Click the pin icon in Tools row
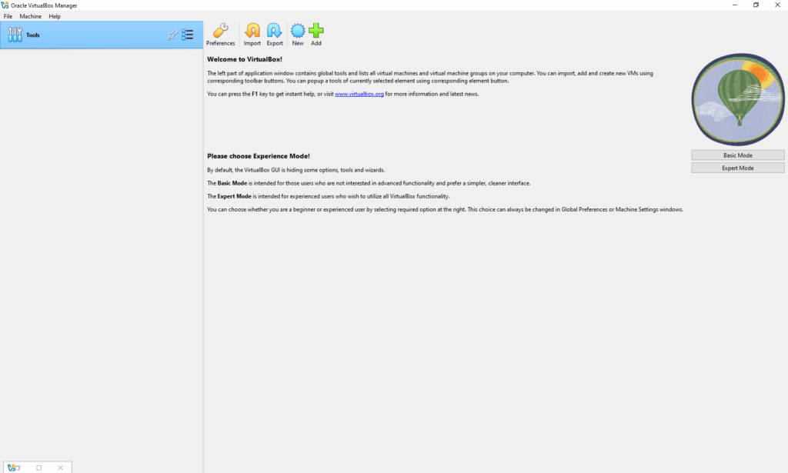The image size is (788, 473). coord(172,35)
